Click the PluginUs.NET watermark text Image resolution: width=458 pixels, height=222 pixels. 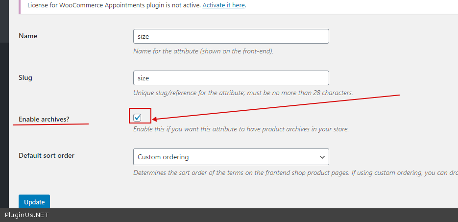26,215
